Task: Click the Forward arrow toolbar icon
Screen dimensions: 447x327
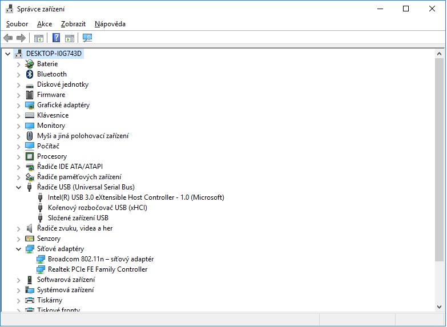Action: tap(21, 38)
